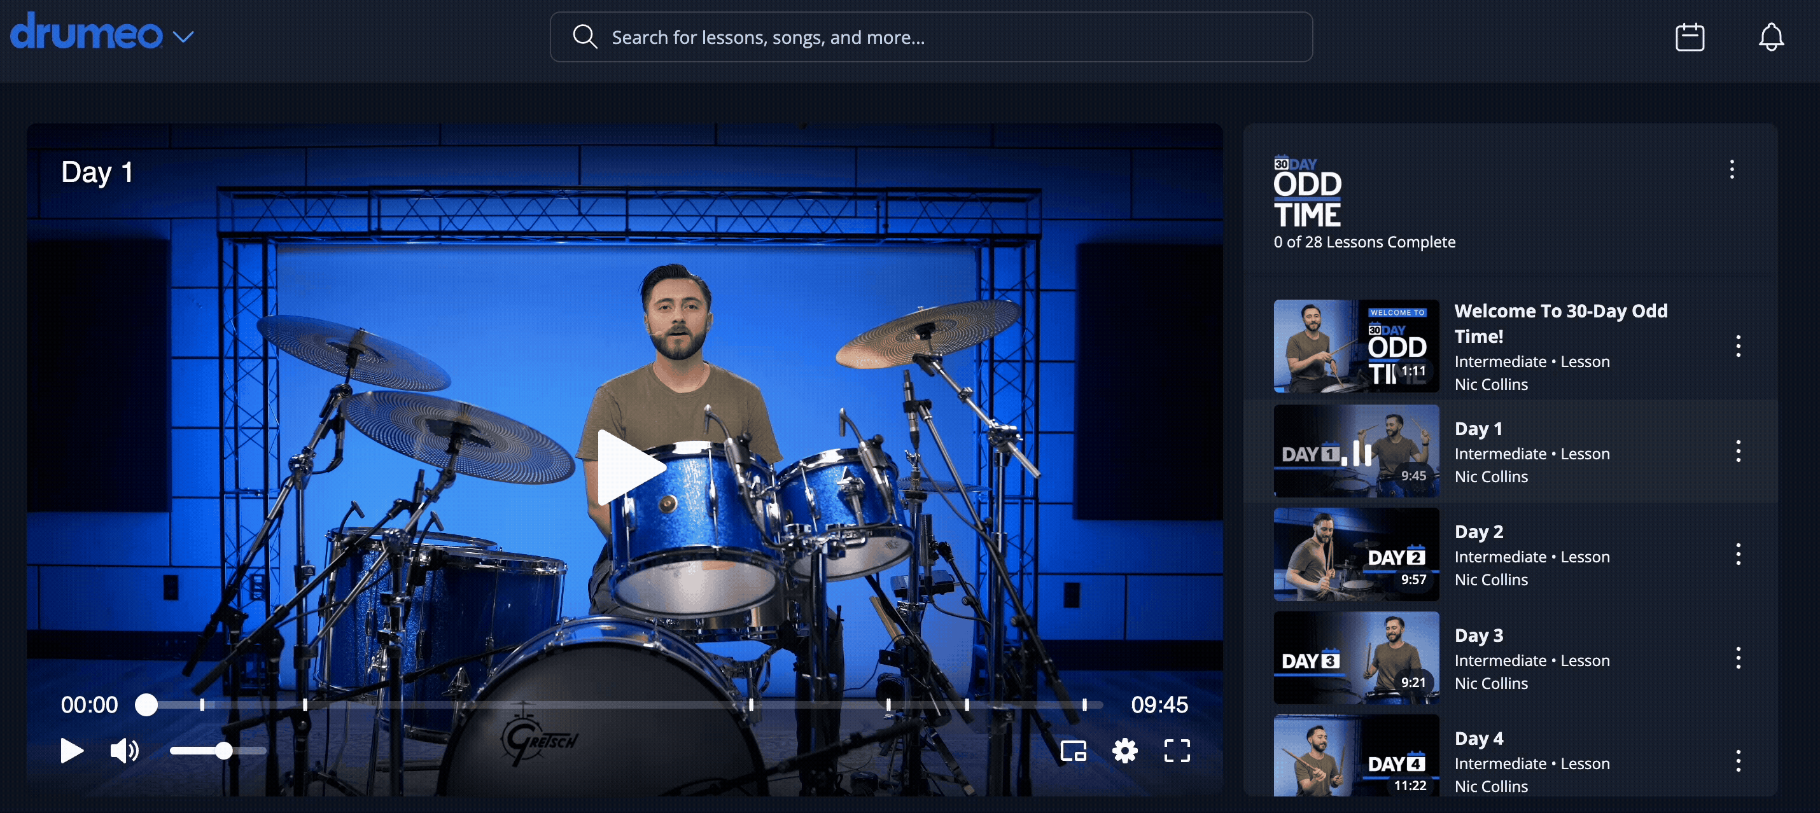
Task: Enter fullscreen video mode
Action: 1177,750
